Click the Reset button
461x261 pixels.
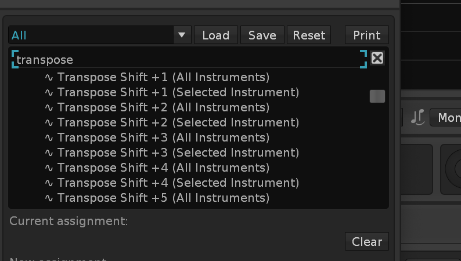(x=309, y=35)
